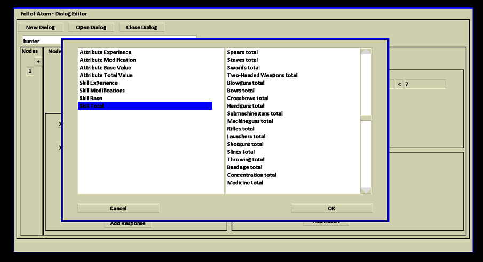483x262 pixels.
Task: Click the scrollbar up arrow in skill list
Action: tap(366, 51)
